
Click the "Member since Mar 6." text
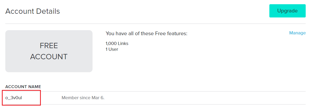click(x=83, y=98)
